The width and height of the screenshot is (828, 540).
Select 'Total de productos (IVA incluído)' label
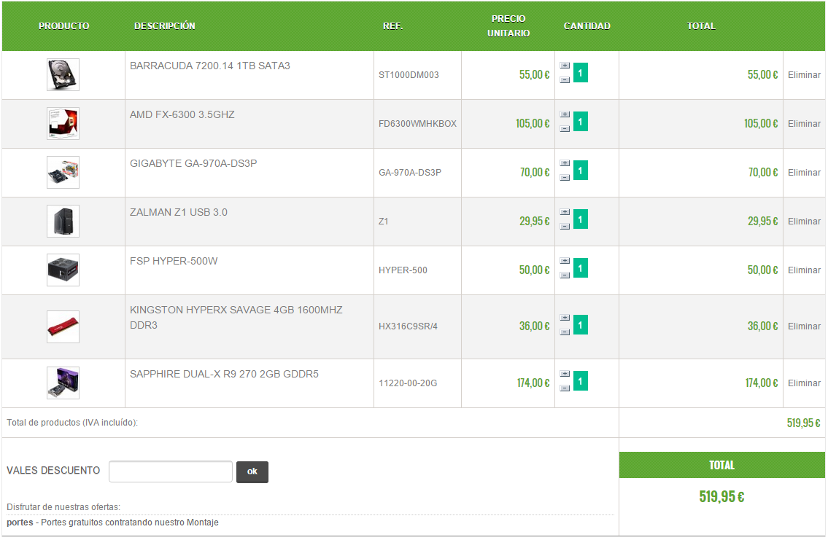(x=72, y=423)
